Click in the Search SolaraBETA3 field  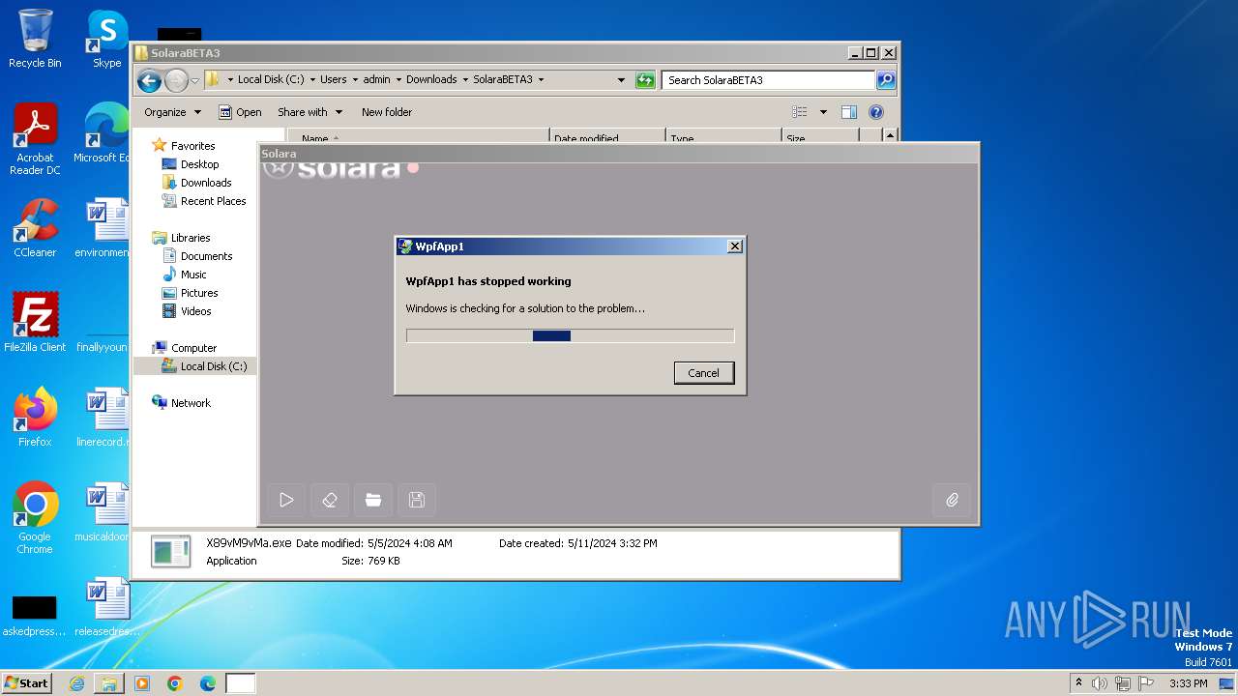[769, 80]
